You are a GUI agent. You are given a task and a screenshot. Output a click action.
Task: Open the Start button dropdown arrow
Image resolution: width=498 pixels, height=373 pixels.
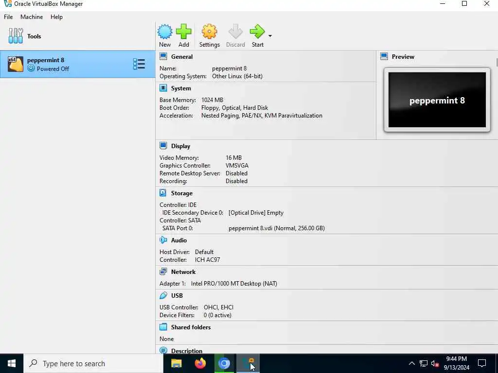pyautogui.click(x=270, y=36)
